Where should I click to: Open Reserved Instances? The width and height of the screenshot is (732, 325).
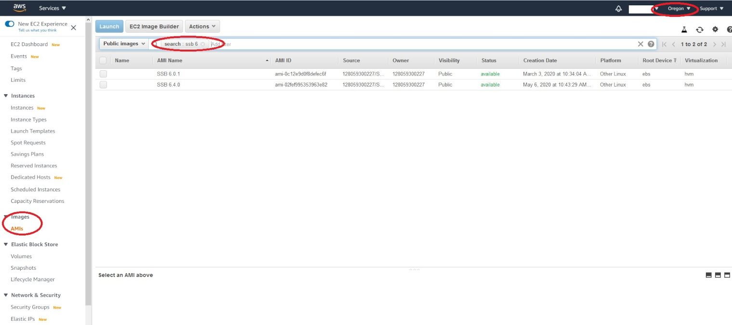tap(34, 165)
